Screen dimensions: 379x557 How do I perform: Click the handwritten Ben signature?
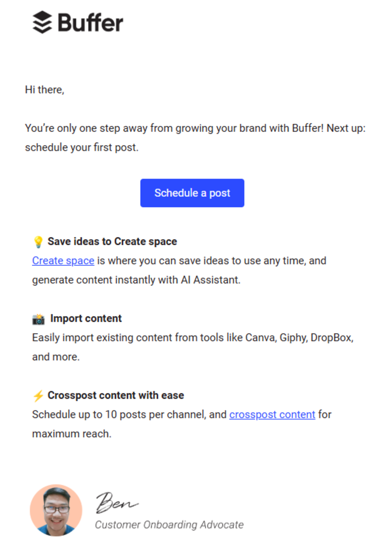[117, 502]
